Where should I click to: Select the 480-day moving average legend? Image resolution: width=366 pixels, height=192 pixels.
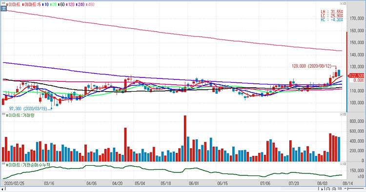[90, 4]
